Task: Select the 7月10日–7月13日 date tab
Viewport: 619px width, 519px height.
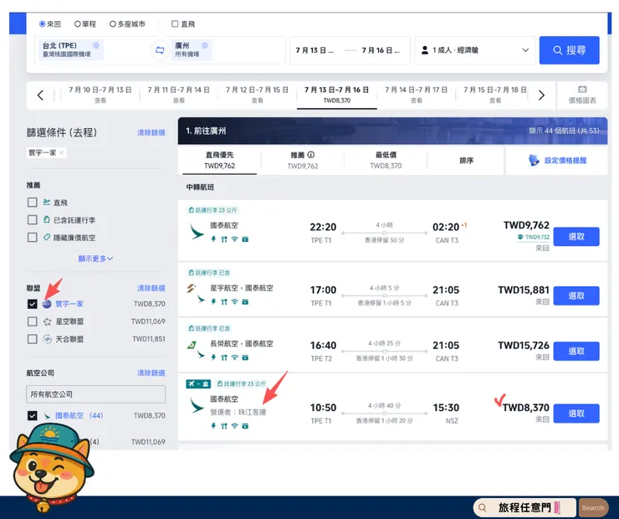Action: coord(100,95)
